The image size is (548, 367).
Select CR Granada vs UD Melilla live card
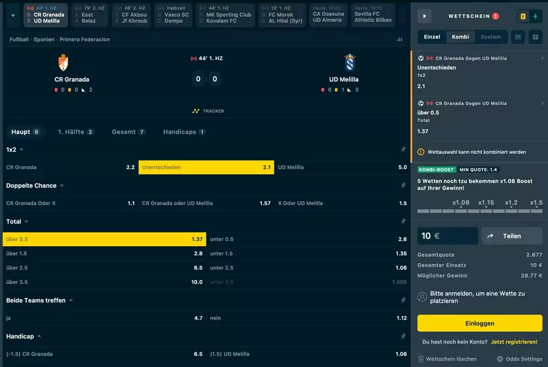[45, 15]
